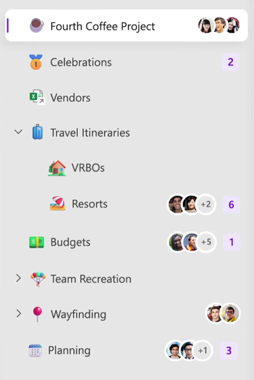Click the blue suitcase Travel Itineraries icon
This screenshot has width=254, height=380.
pyautogui.click(x=38, y=132)
